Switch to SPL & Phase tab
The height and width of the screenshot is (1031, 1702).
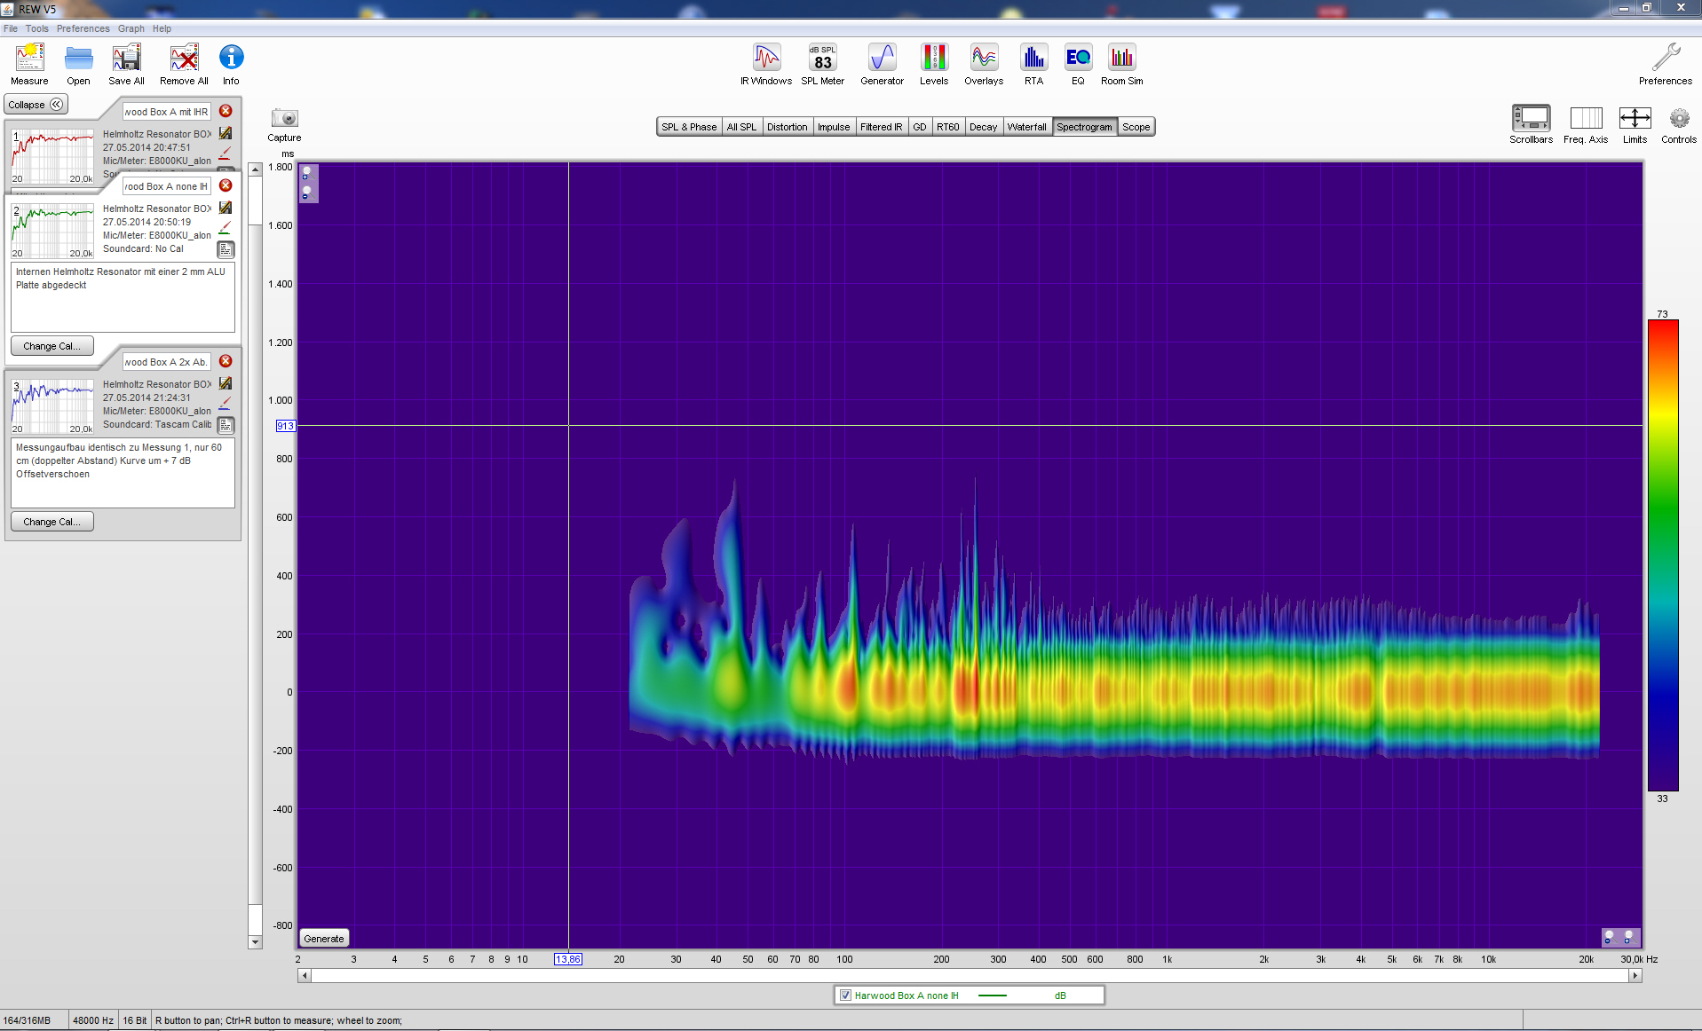(x=689, y=127)
